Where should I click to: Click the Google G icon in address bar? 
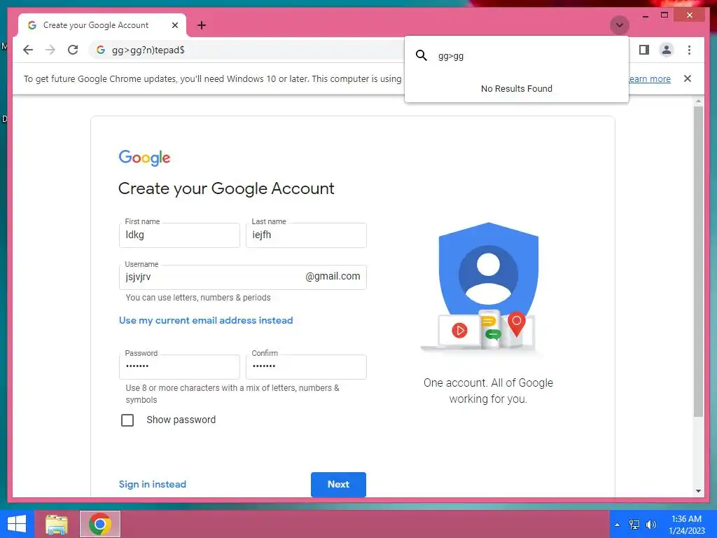click(101, 50)
